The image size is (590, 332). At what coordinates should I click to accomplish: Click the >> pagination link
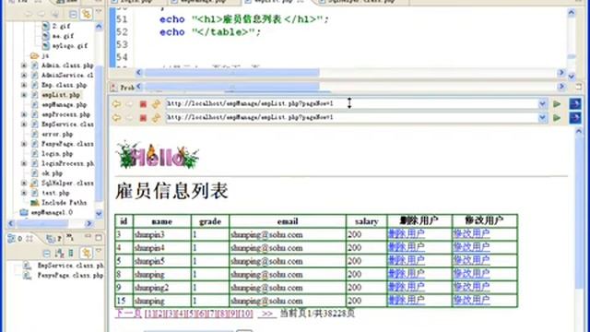(x=267, y=314)
